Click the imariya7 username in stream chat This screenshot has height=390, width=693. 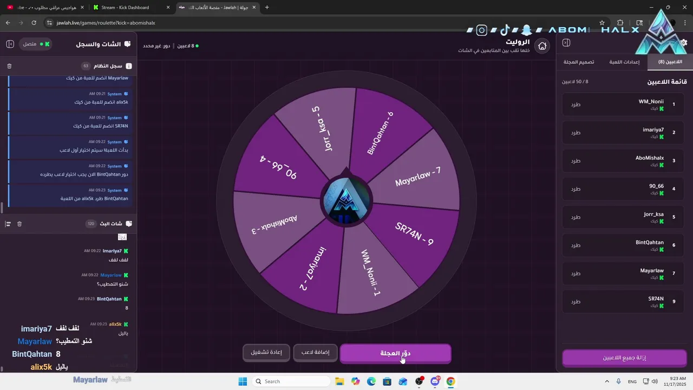coord(112,251)
